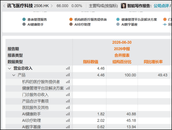Screen dimensions: 172x130
Task: Open the 公司点评 report link
Action: point(161,6)
